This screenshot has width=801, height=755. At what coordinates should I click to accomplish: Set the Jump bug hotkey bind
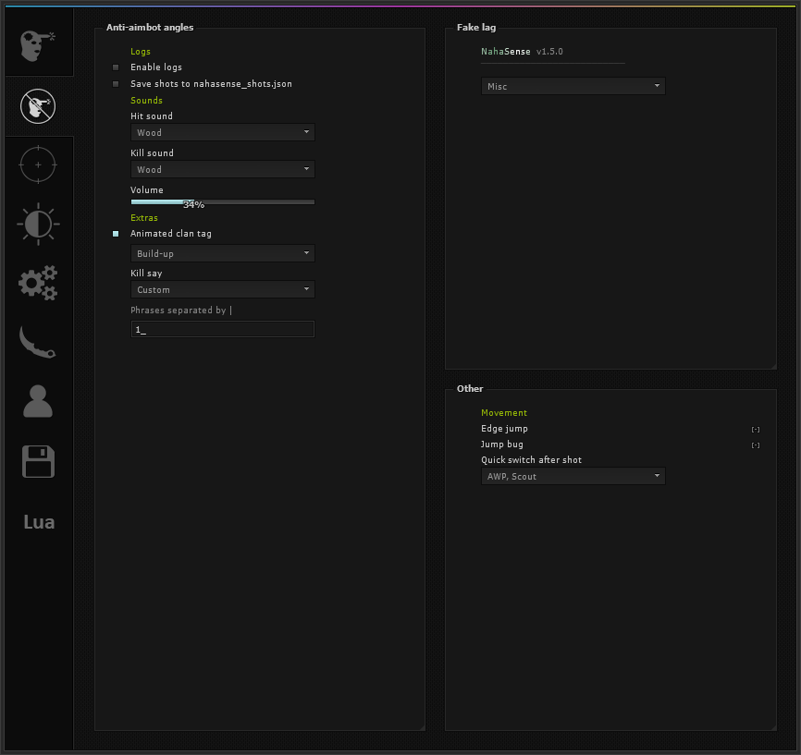click(x=756, y=445)
